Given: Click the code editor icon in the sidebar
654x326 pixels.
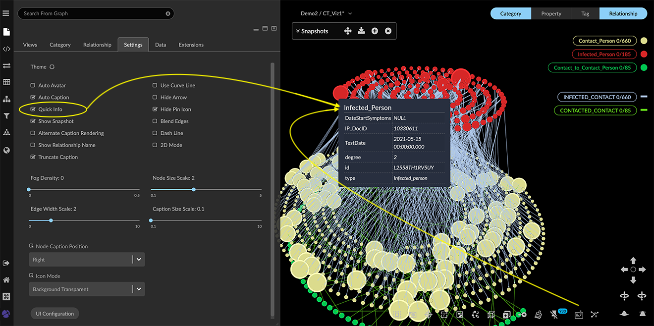Looking at the screenshot, I should tap(6, 49).
